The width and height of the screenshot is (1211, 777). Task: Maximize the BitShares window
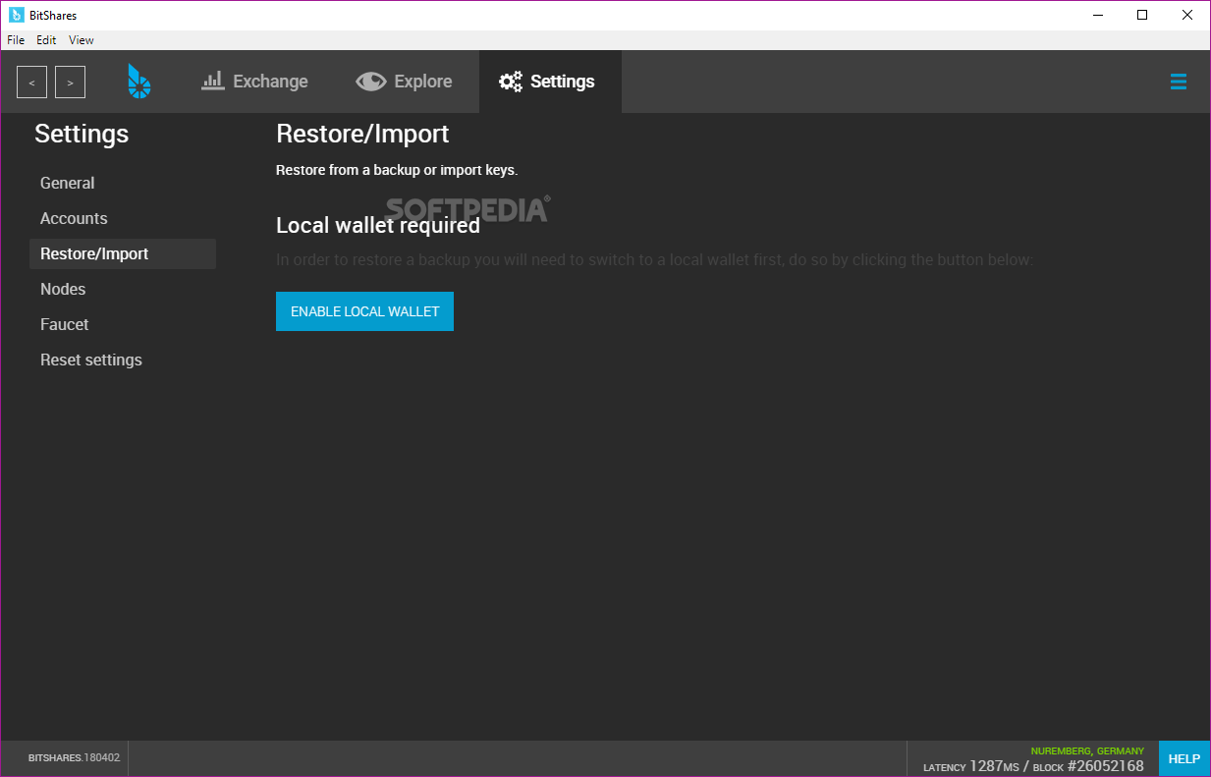pyautogui.click(x=1141, y=15)
